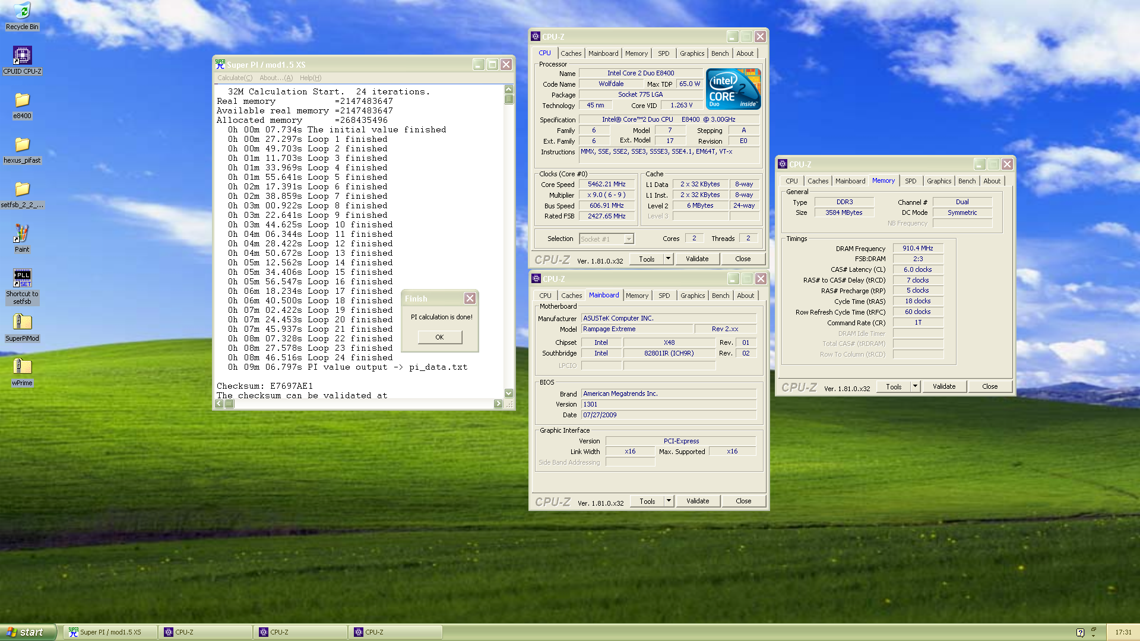Open Graphics tab in CPU-Z Mainboard window
Screen dimensions: 1140x641
coord(692,296)
